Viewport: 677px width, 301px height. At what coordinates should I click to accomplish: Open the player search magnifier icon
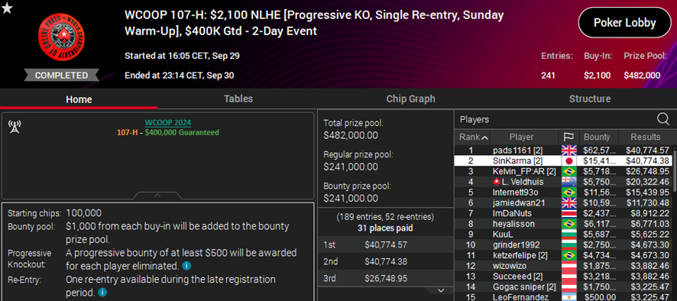point(662,119)
